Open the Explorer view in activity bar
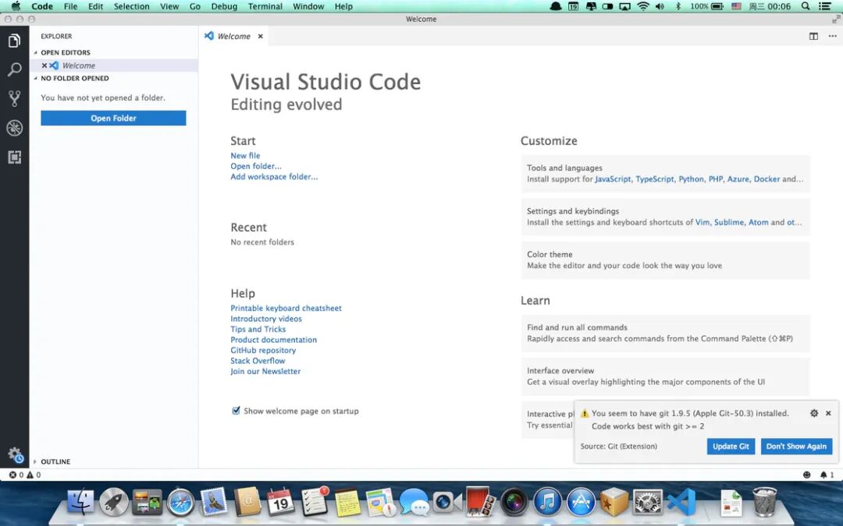 [x=15, y=41]
